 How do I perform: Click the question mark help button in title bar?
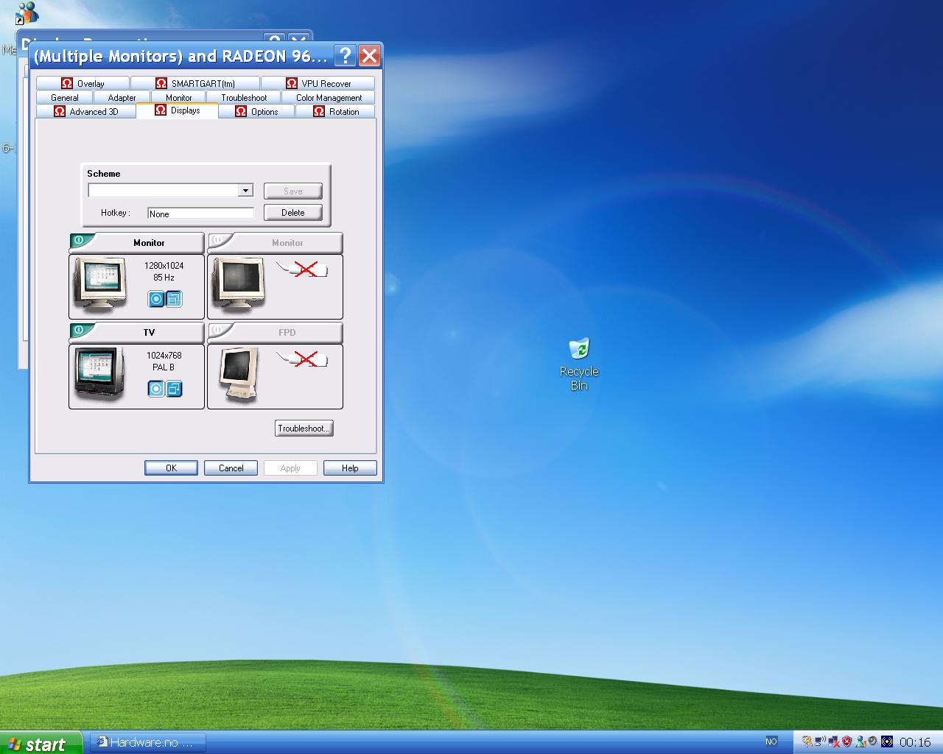pos(345,55)
